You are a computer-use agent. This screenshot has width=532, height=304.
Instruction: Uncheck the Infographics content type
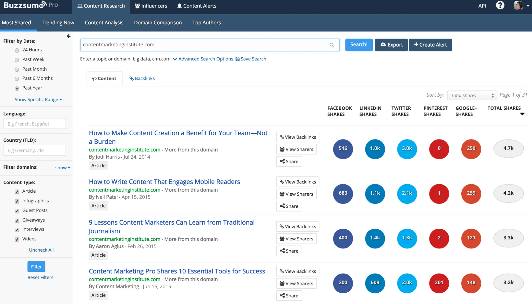tap(17, 201)
